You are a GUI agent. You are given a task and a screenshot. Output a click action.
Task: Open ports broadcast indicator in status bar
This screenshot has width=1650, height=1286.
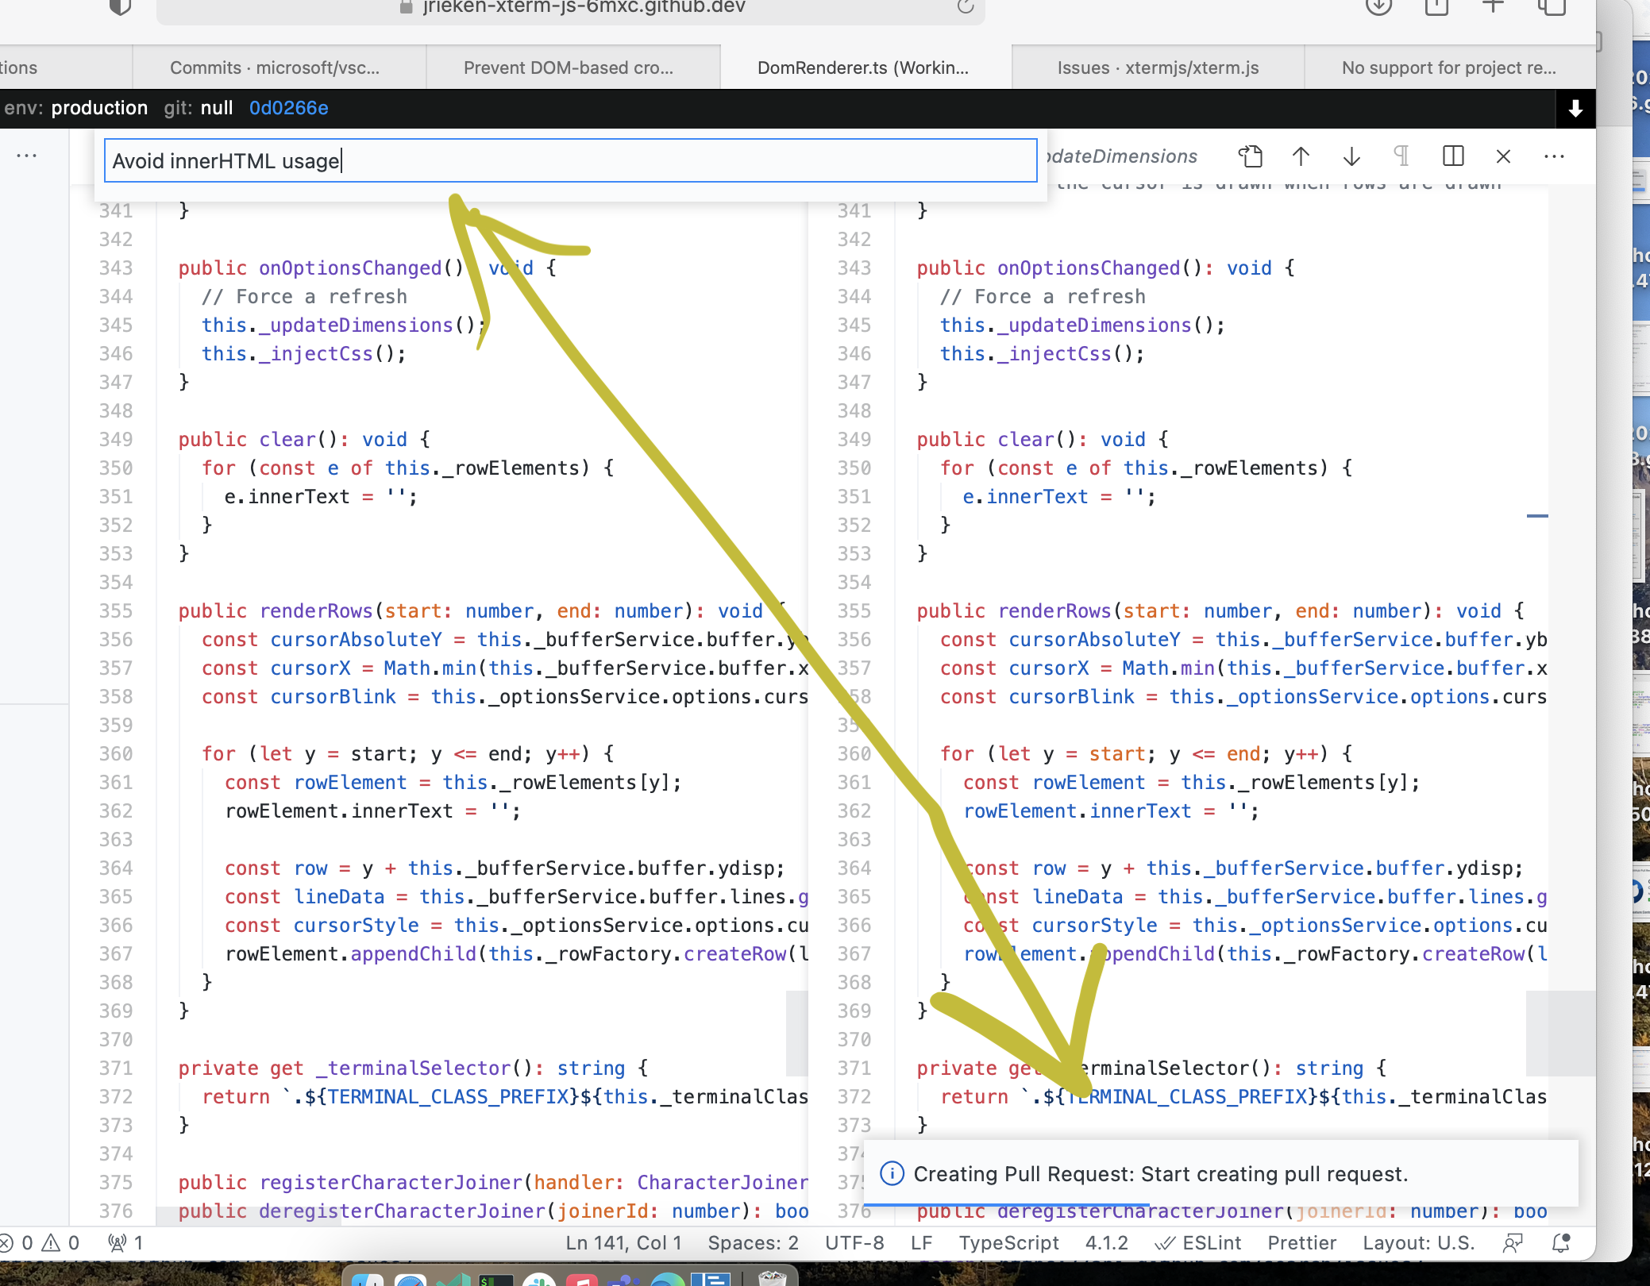click(x=125, y=1243)
